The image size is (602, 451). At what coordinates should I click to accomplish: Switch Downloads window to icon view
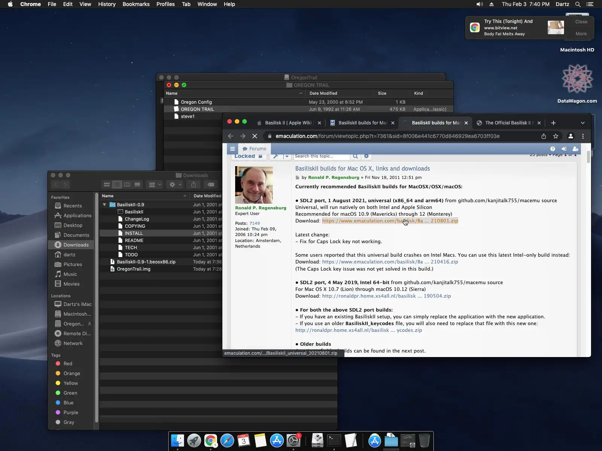[107, 185]
